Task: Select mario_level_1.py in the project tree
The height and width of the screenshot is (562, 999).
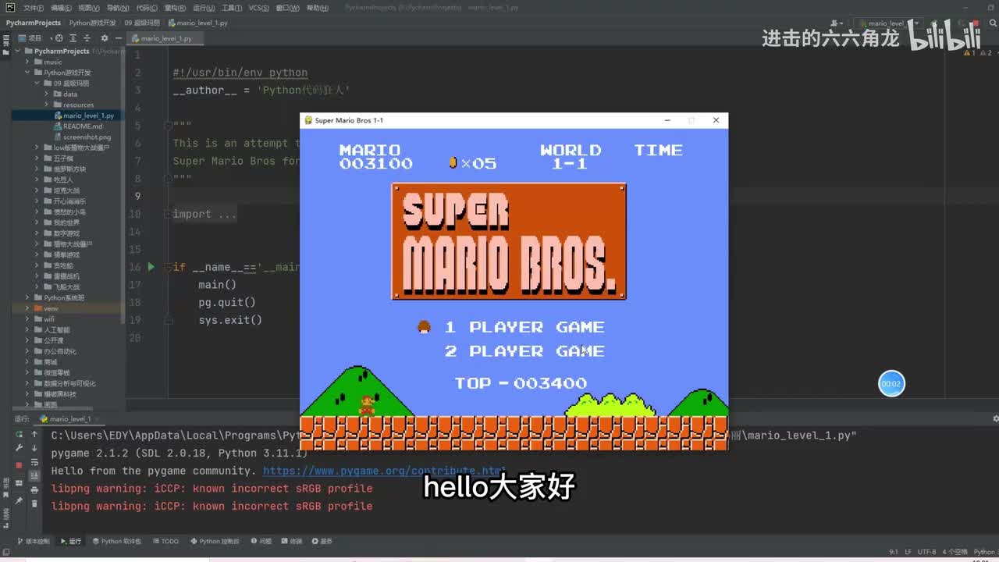Action: [89, 116]
